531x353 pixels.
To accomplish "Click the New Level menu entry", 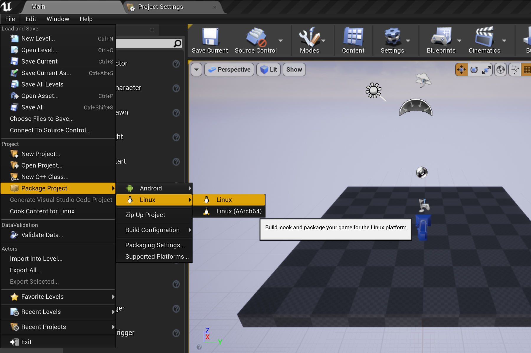I will coord(58,39).
